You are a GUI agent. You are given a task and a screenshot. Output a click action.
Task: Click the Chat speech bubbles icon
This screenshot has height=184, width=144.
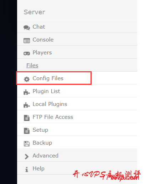27,28
